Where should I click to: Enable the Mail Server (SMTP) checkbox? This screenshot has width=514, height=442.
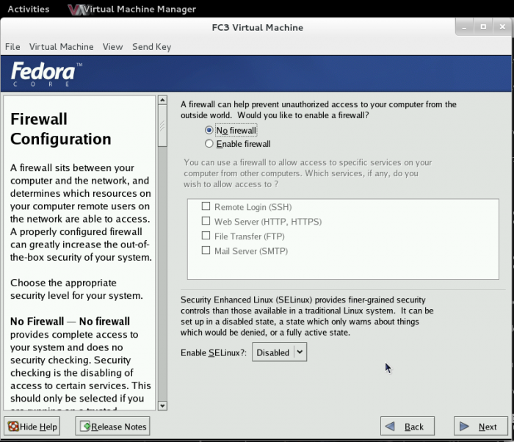click(206, 251)
